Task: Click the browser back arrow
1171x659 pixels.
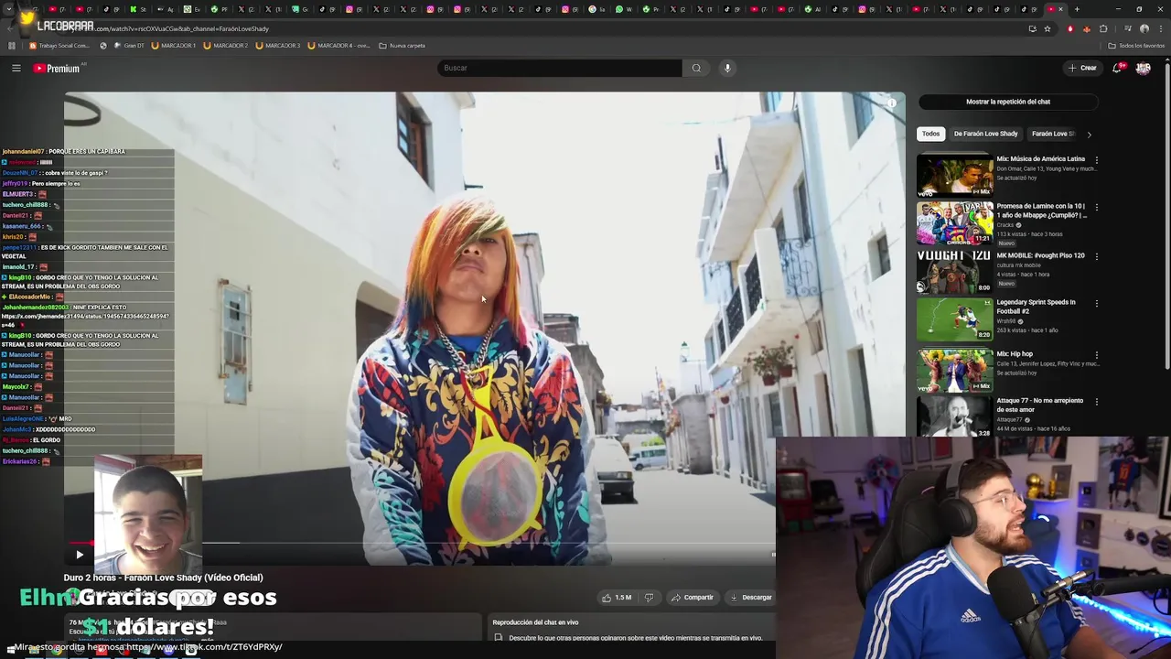Action: click(x=10, y=28)
